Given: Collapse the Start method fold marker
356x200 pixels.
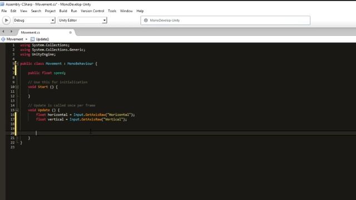Looking at the screenshot, I should pyautogui.click(x=17, y=87).
